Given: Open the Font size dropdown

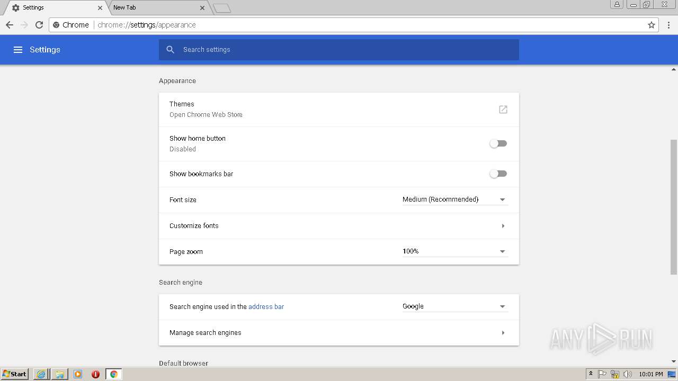Looking at the screenshot, I should pyautogui.click(x=455, y=199).
